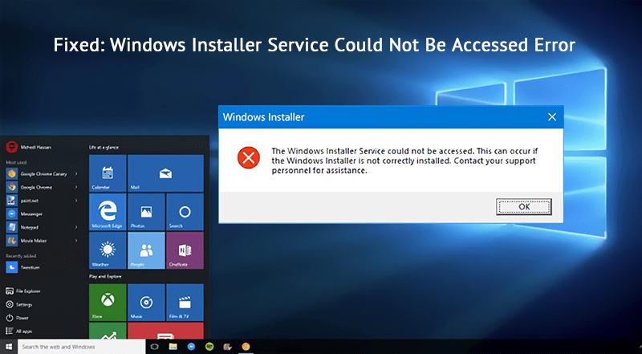Open File Explorer folder icon on taskbar
This screenshot has width=642, height=354.
pyautogui.click(x=173, y=347)
